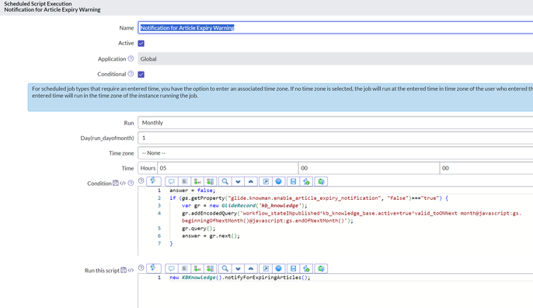The image size is (533, 308).
Task: Click 'answer = gr.next();' line
Action: click(x=211, y=236)
